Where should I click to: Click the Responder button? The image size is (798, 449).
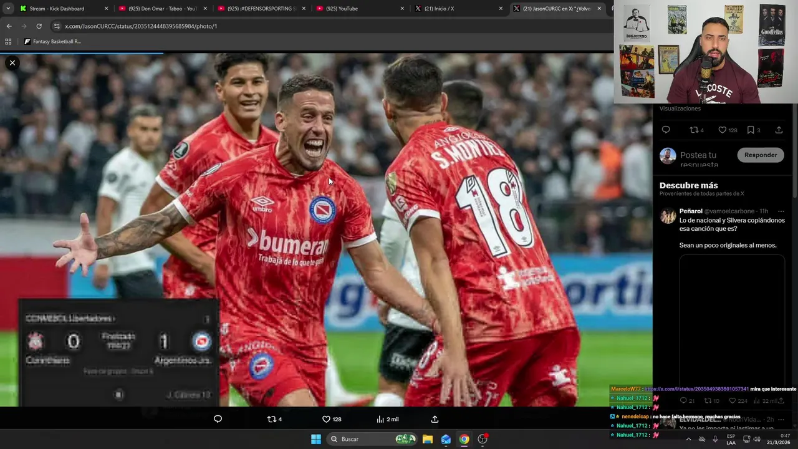(761, 155)
